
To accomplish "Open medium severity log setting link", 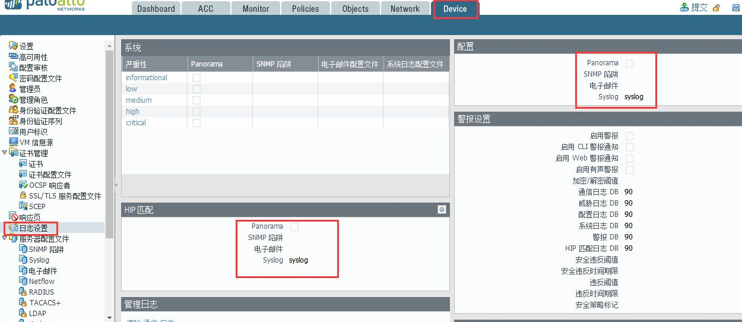I will click(138, 100).
